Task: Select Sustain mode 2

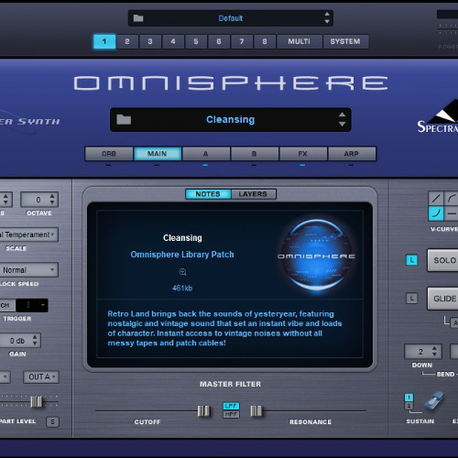Action: point(409,406)
